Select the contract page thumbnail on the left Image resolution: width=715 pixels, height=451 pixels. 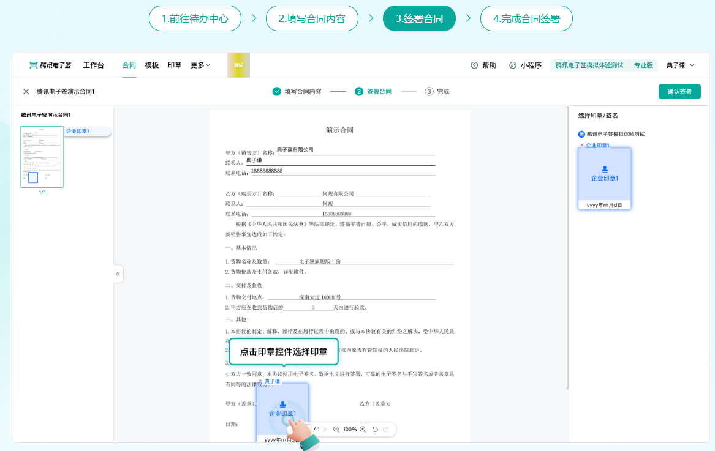(42, 157)
